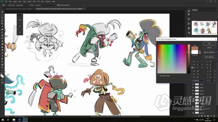Open the Filter menu
The image size is (218, 122).
[x=34, y=1]
